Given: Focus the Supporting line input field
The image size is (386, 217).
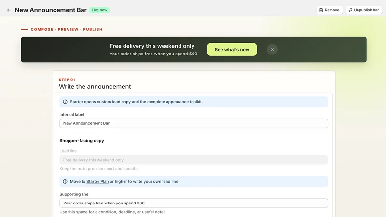Looking at the screenshot, I should tap(194, 203).
